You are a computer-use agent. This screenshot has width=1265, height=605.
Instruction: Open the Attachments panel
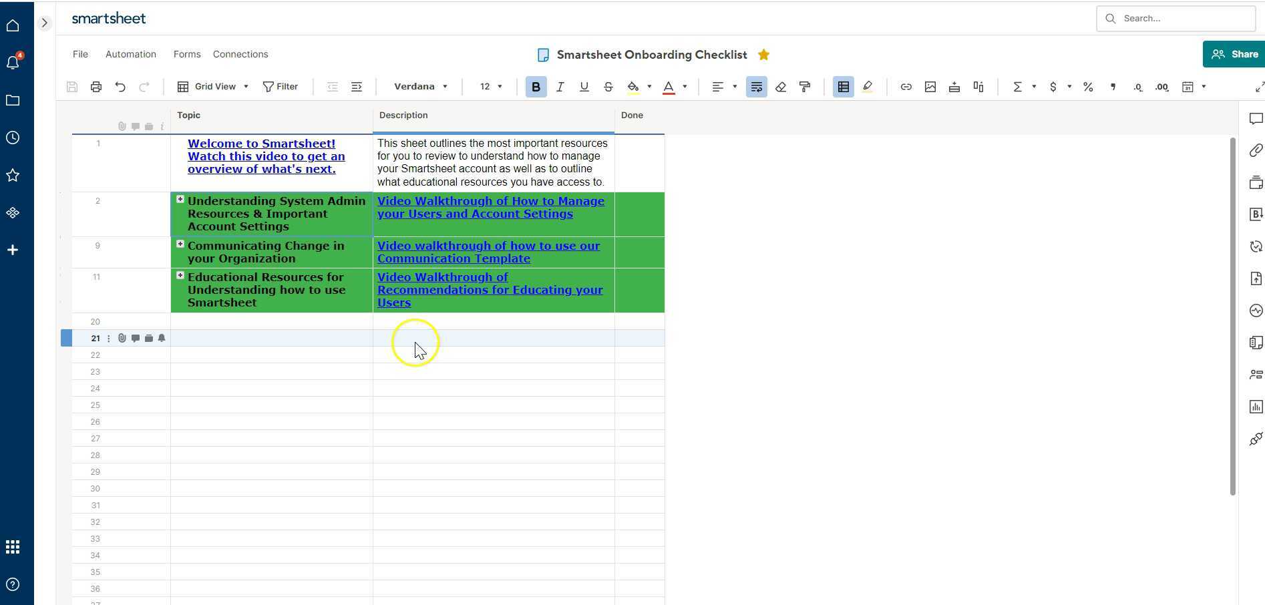1256,150
